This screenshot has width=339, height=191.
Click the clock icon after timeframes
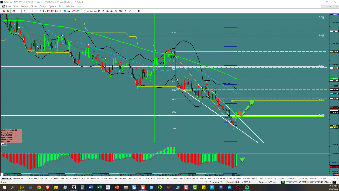[139, 11]
